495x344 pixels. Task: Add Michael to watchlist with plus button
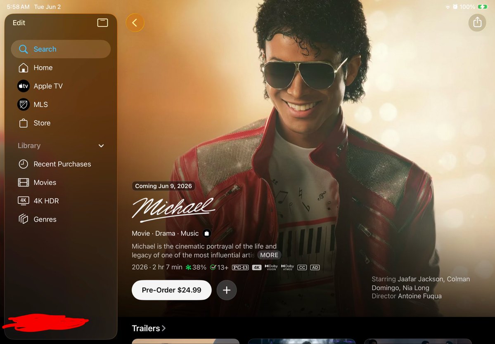click(227, 290)
